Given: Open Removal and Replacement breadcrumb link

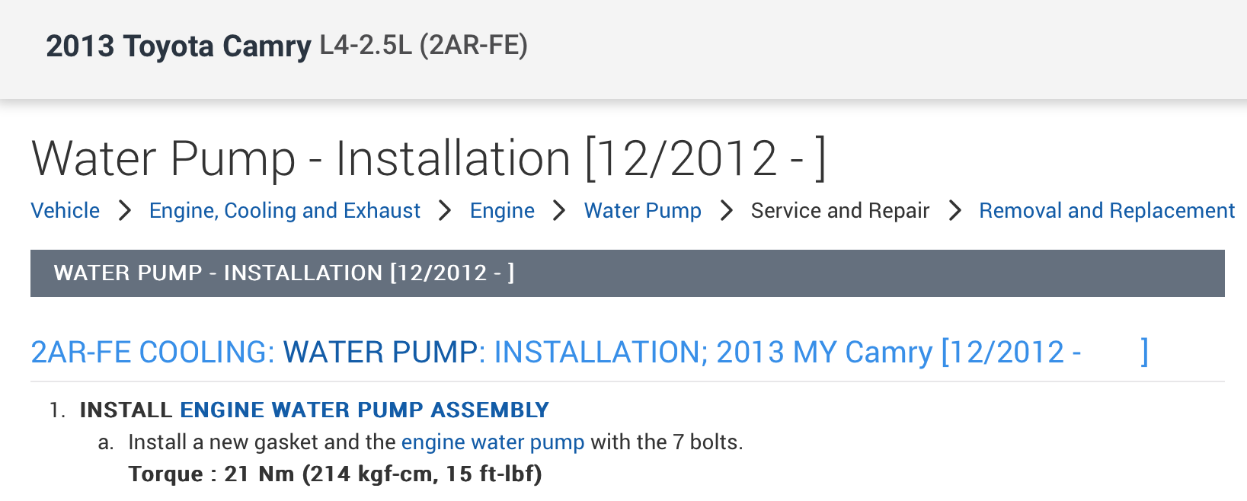Looking at the screenshot, I should (x=1107, y=210).
